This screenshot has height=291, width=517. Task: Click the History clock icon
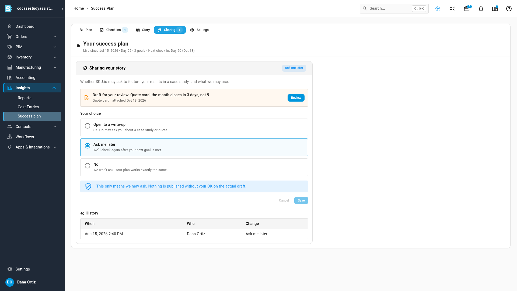coord(82,213)
